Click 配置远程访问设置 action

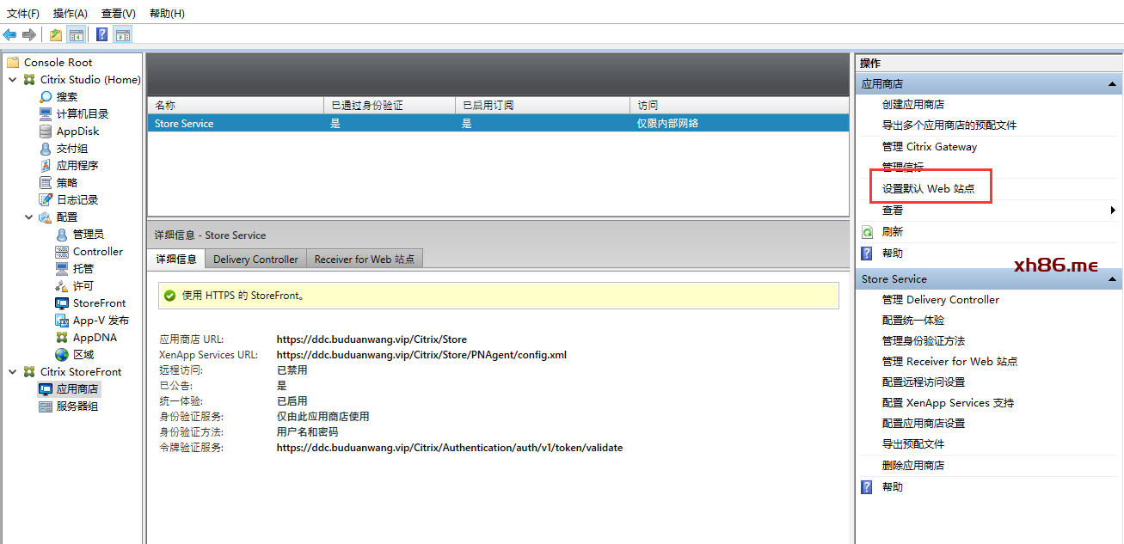click(924, 382)
